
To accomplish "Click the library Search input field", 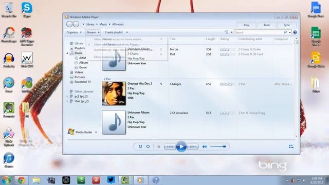I will click(259, 32).
